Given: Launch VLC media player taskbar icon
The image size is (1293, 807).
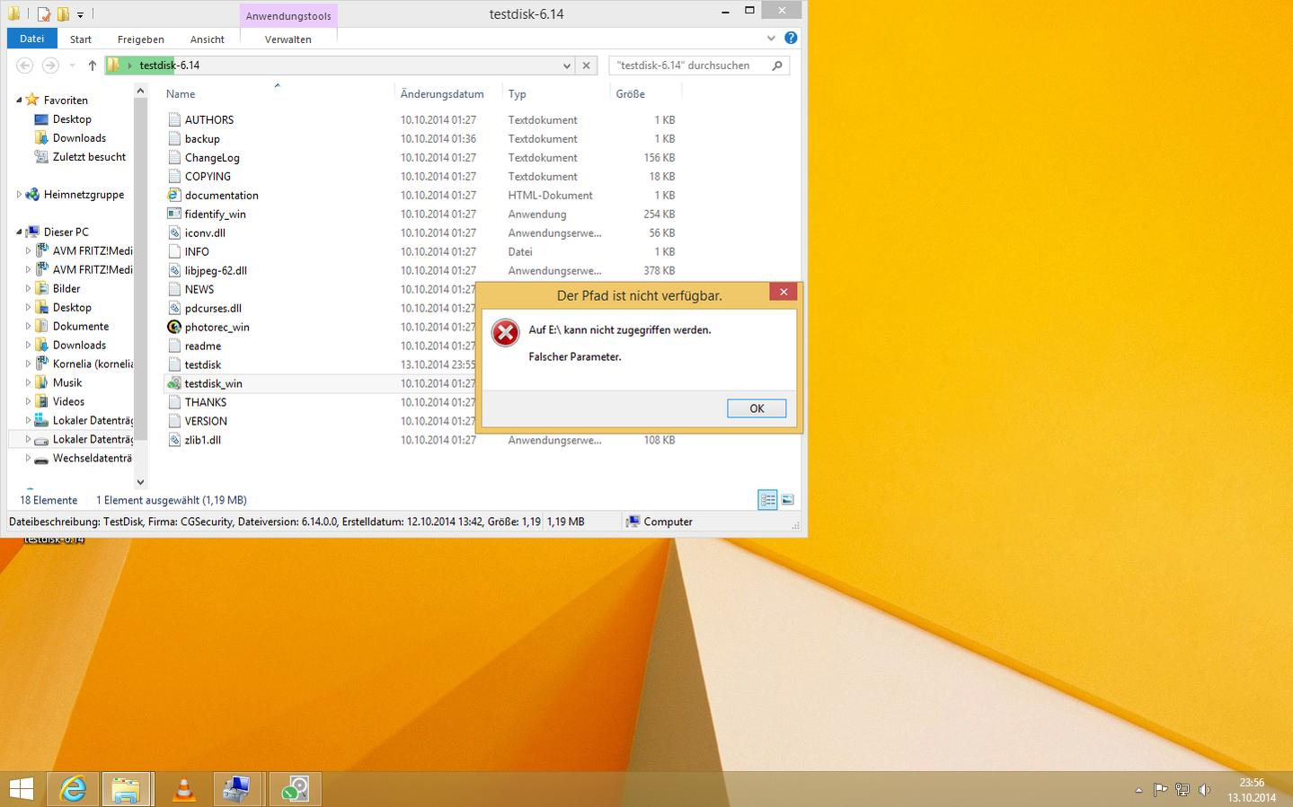Looking at the screenshot, I should [x=184, y=789].
